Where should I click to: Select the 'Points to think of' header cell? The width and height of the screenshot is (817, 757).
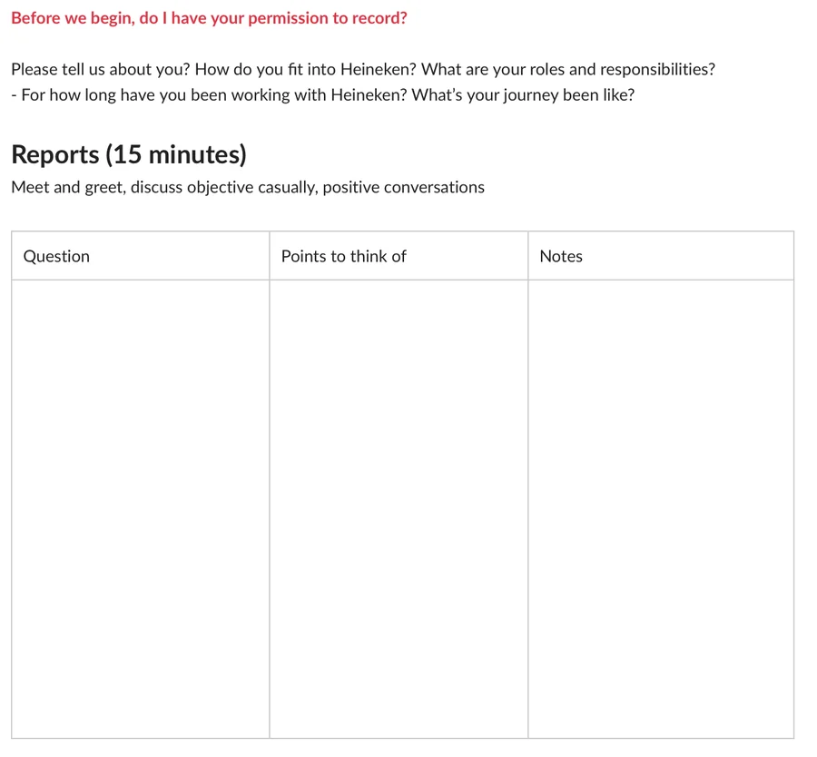[x=399, y=256]
